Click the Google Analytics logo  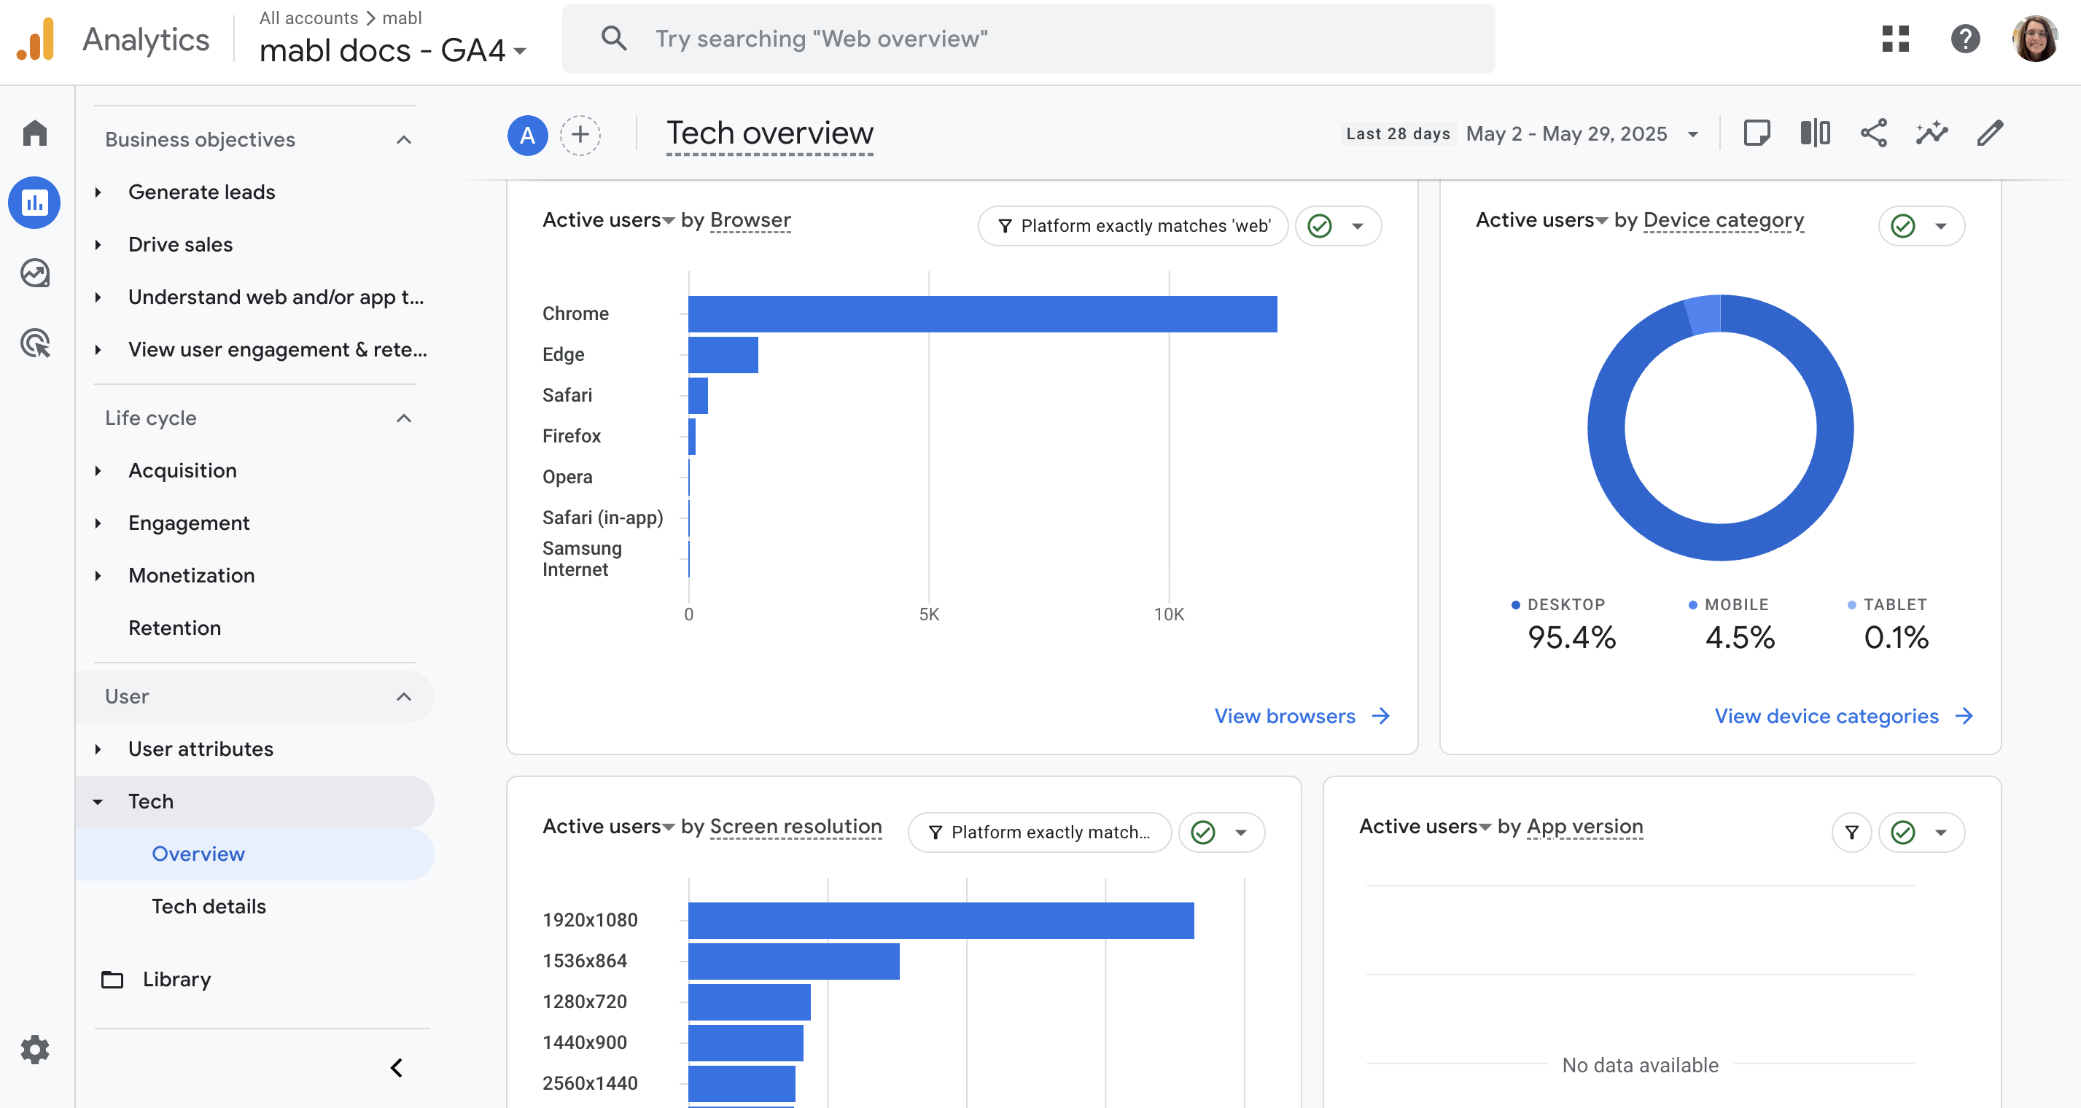coord(36,39)
